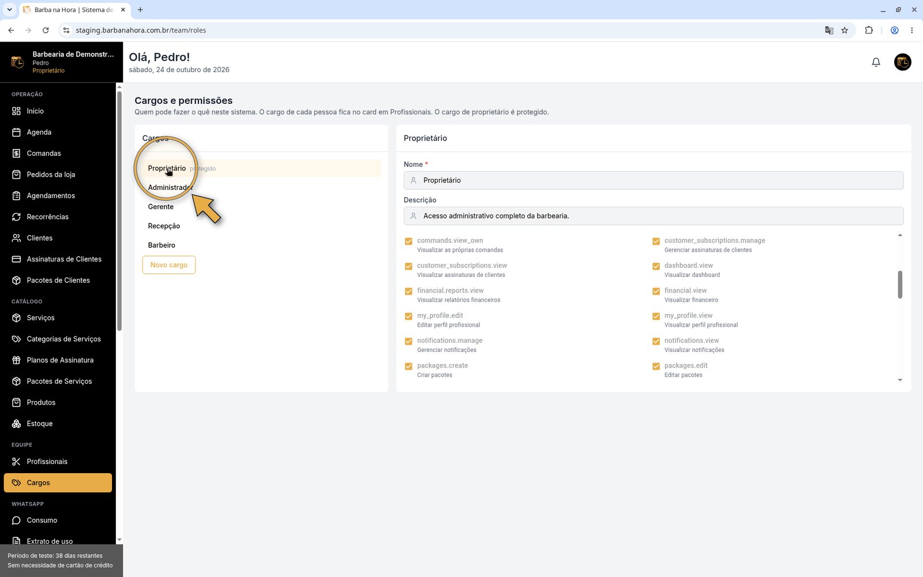Click the Assinaturas de Clientes card icon
This screenshot has width=923, height=577.
(16, 259)
